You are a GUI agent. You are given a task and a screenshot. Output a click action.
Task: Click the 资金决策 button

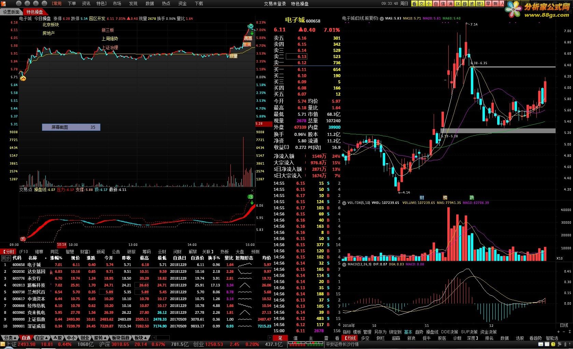pyautogui.click(x=488, y=332)
